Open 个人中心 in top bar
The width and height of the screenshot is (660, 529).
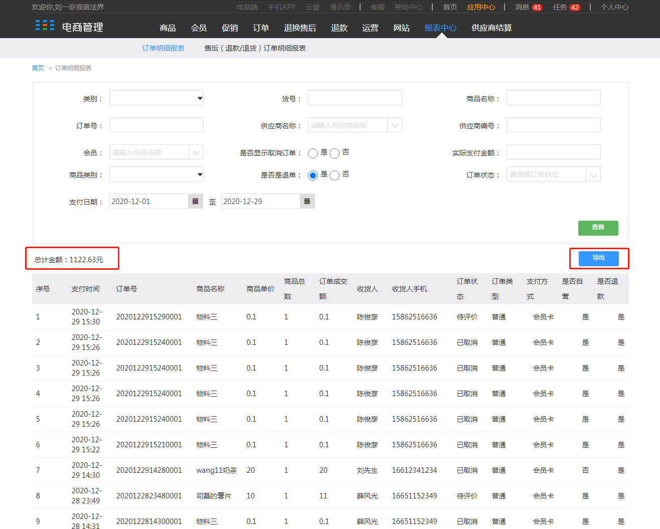[x=614, y=7]
